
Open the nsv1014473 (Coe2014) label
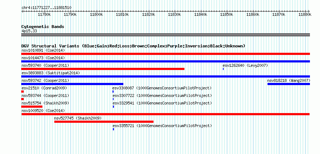43,58
